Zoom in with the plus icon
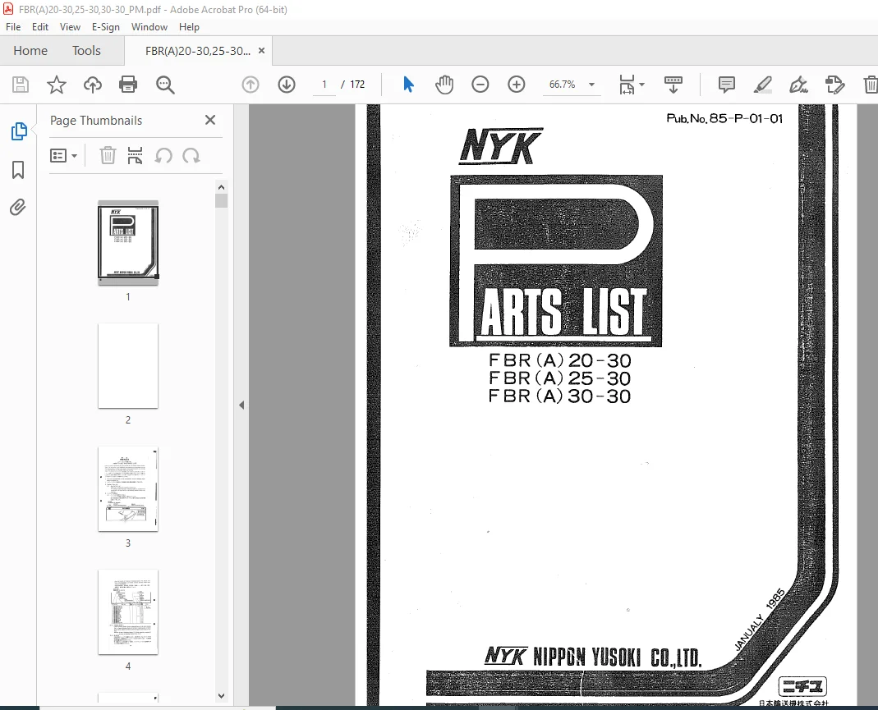This screenshot has width=878, height=710. point(517,85)
